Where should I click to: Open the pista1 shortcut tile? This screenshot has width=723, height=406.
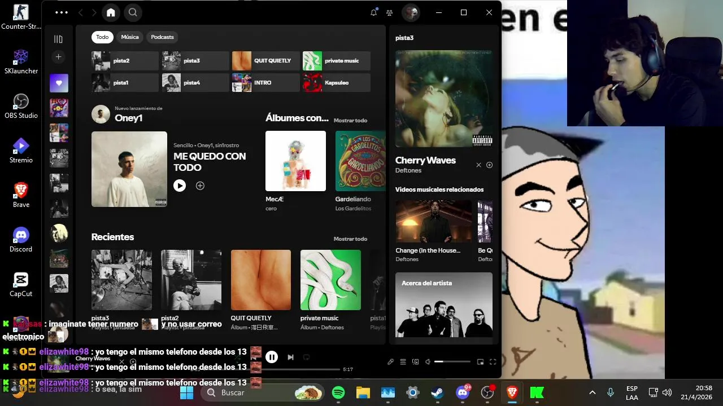(x=125, y=83)
